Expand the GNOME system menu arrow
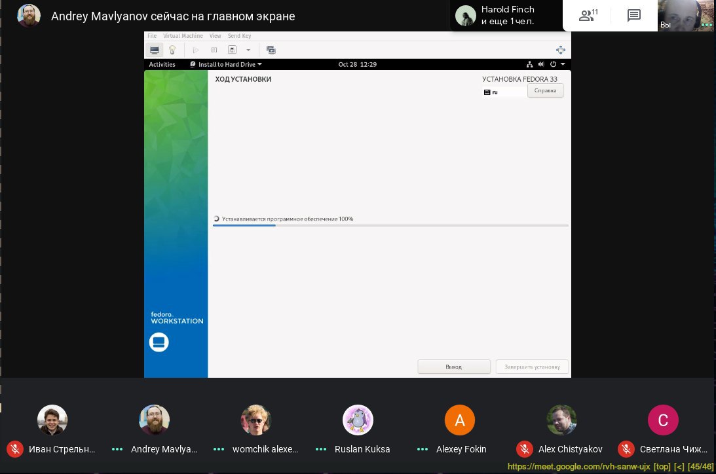The height and width of the screenshot is (474, 716). tap(563, 64)
